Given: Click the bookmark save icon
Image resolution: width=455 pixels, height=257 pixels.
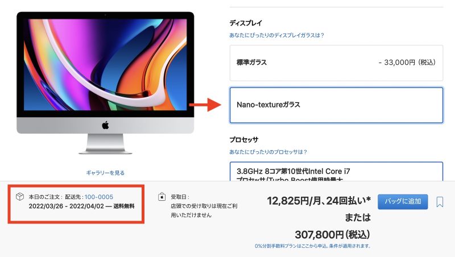Looking at the screenshot, I should click(x=440, y=202).
